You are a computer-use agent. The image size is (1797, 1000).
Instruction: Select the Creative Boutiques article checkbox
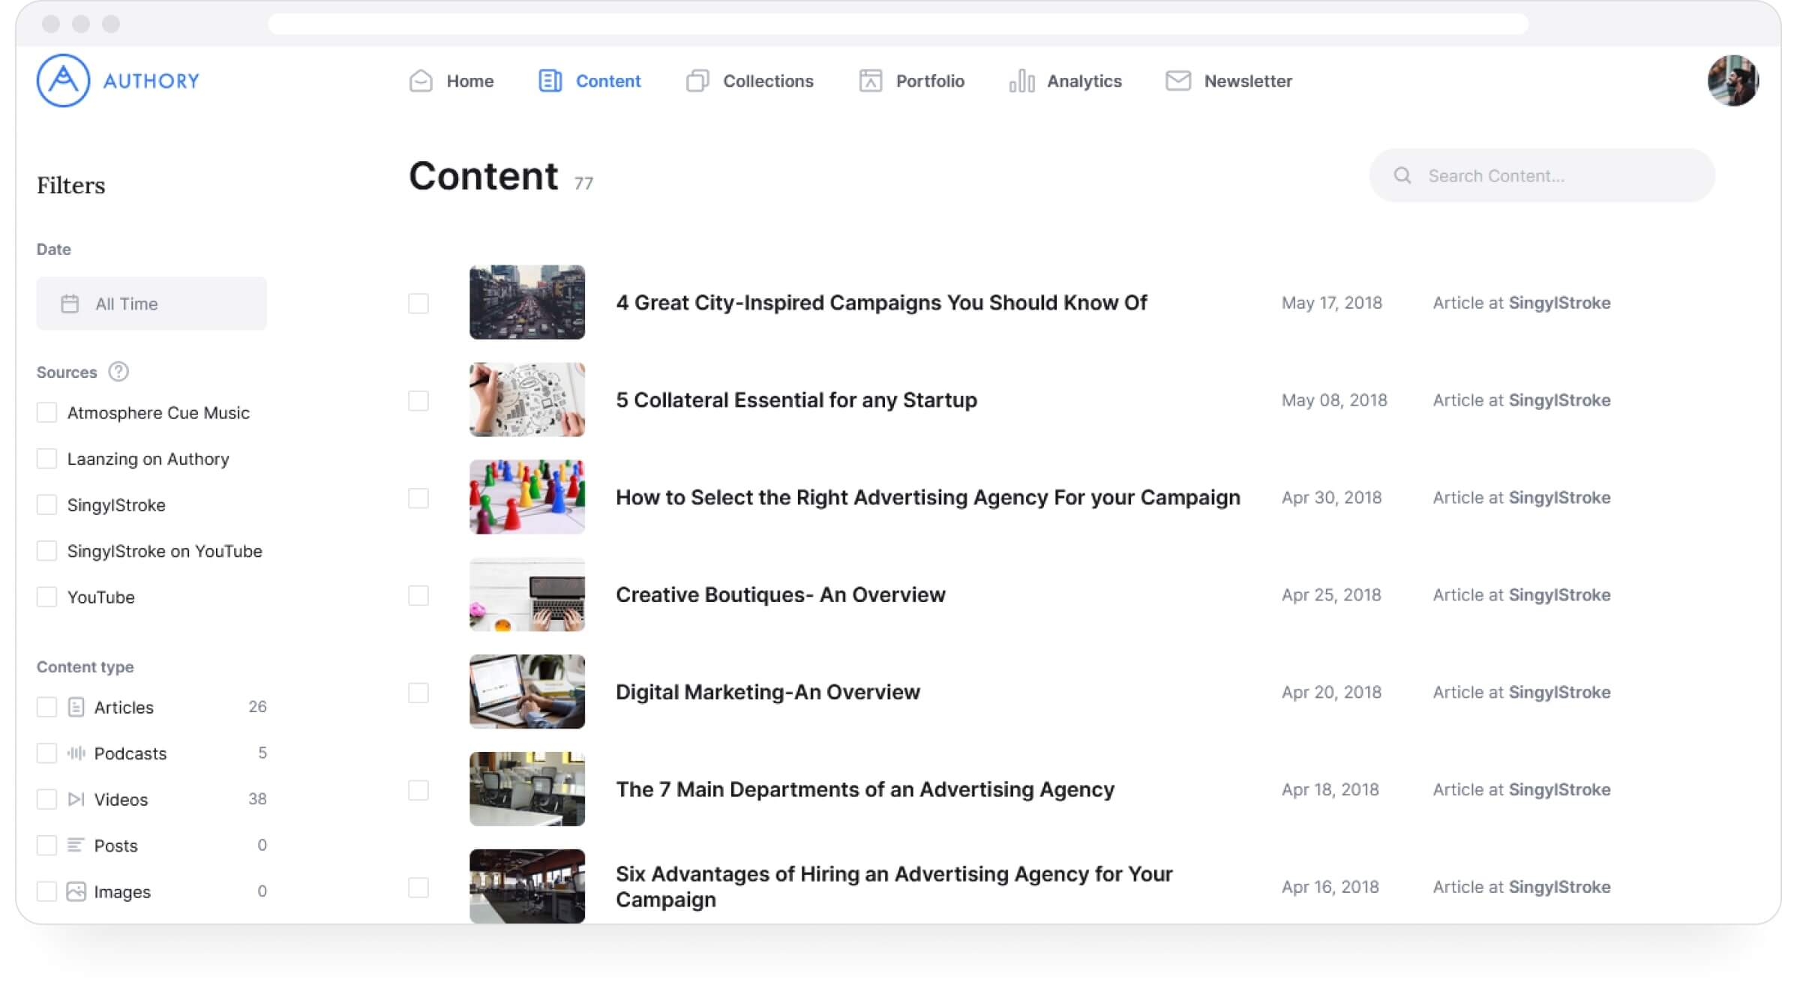click(418, 595)
